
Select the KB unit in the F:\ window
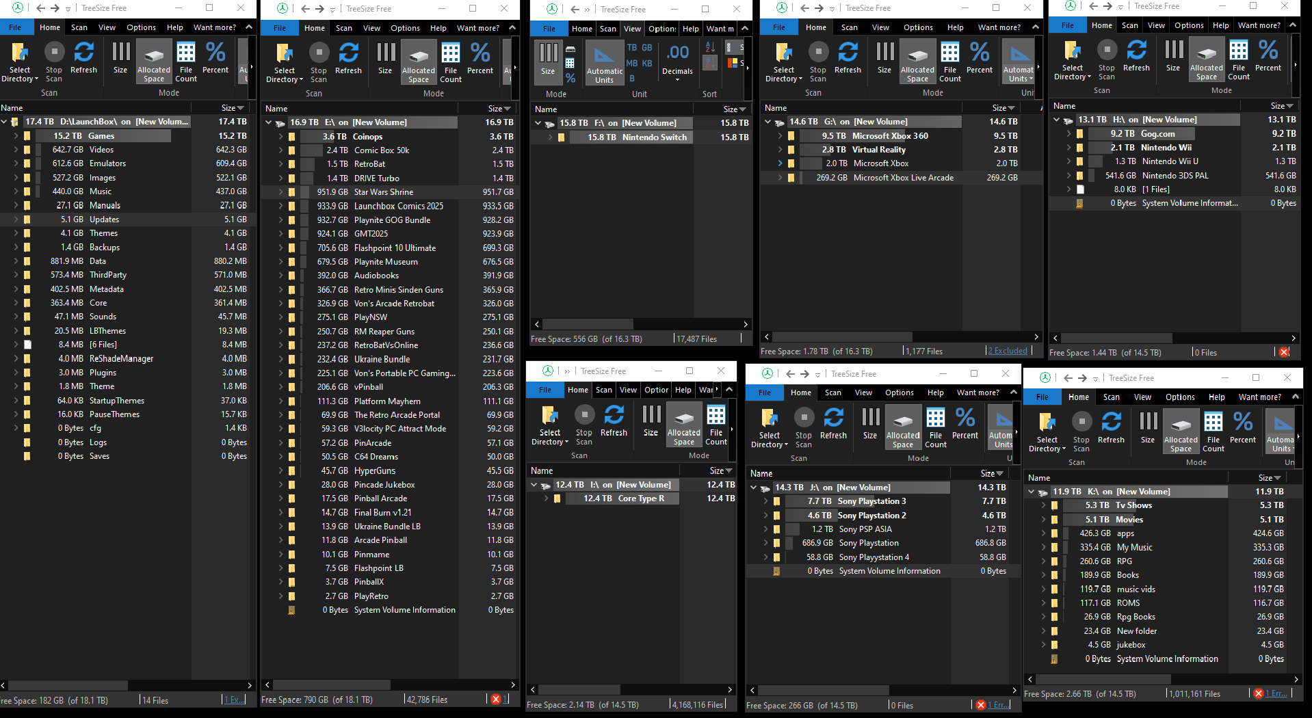[647, 63]
